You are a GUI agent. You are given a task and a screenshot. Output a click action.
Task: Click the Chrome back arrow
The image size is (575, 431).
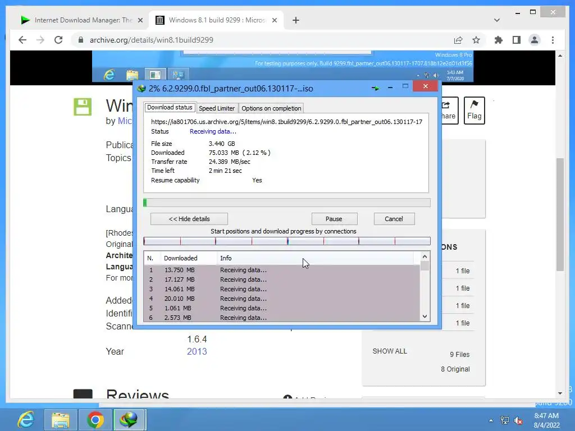pos(22,40)
